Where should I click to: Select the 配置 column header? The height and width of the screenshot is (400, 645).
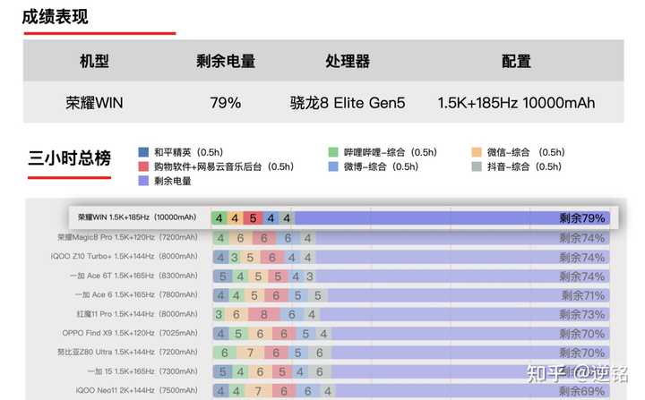coord(516,61)
